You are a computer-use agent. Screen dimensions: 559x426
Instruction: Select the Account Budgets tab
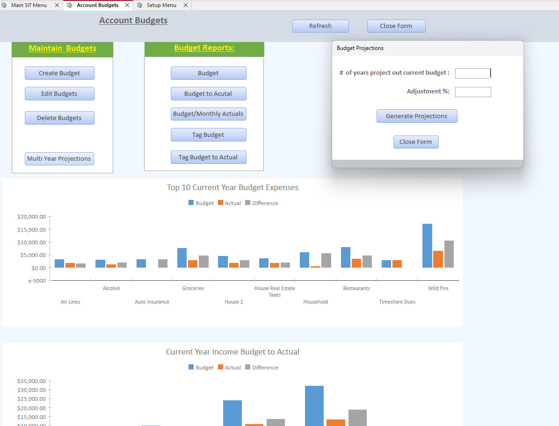(x=97, y=5)
